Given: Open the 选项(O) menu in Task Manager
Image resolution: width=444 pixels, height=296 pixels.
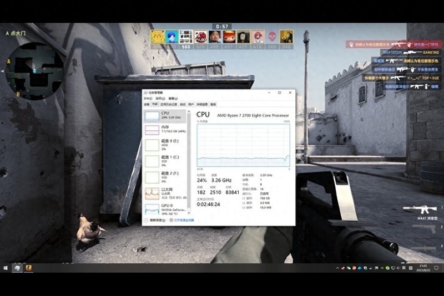Looking at the screenshot, I should coord(160,98).
